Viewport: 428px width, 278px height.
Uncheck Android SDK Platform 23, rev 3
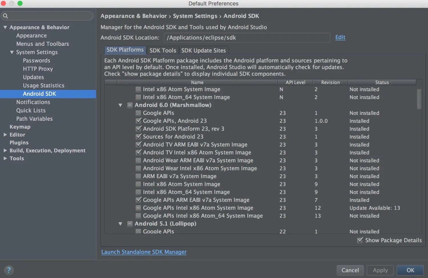(138, 129)
